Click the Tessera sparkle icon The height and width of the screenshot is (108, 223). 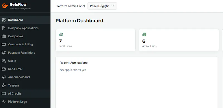coord(4,85)
